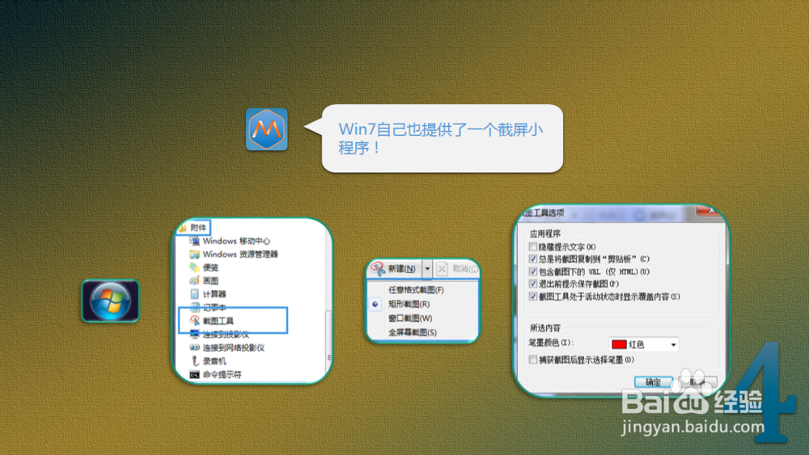Click the X icon beside 取消(C)
This screenshot has height=455, width=809.
(x=443, y=268)
